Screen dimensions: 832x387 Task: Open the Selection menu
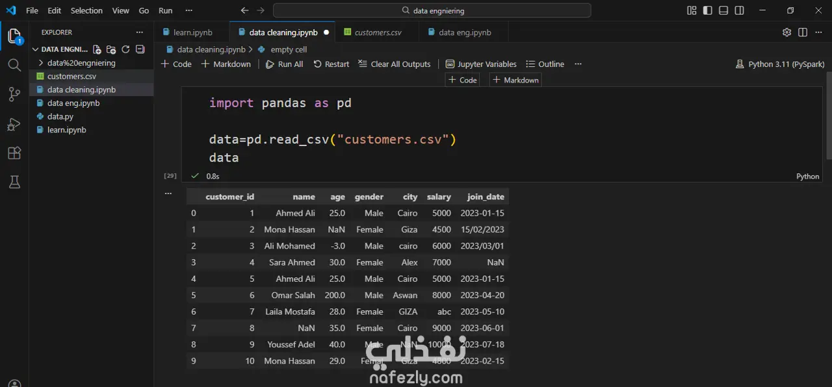(86, 10)
